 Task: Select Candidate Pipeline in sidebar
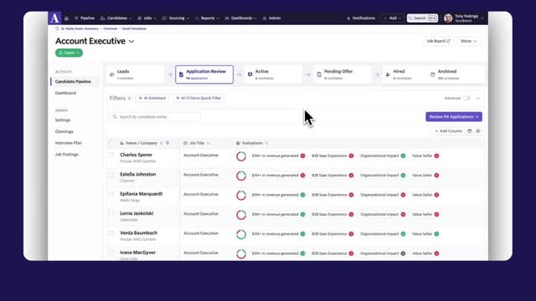(73, 82)
